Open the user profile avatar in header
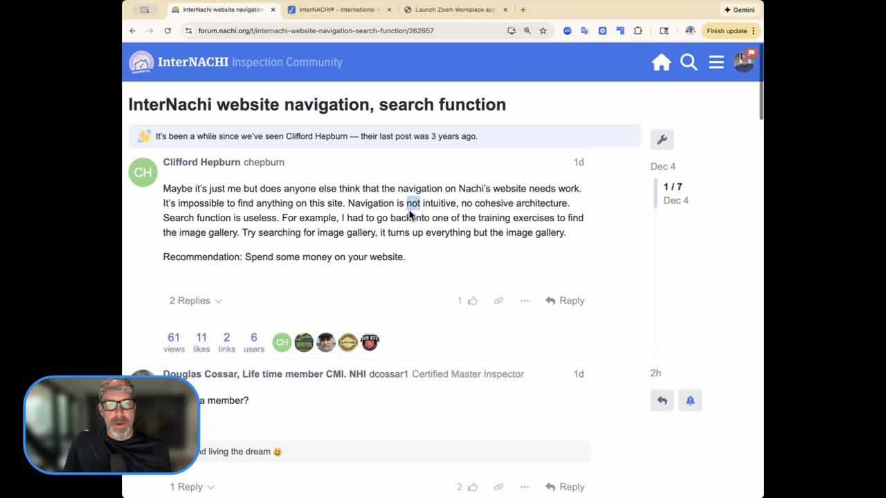 click(744, 62)
